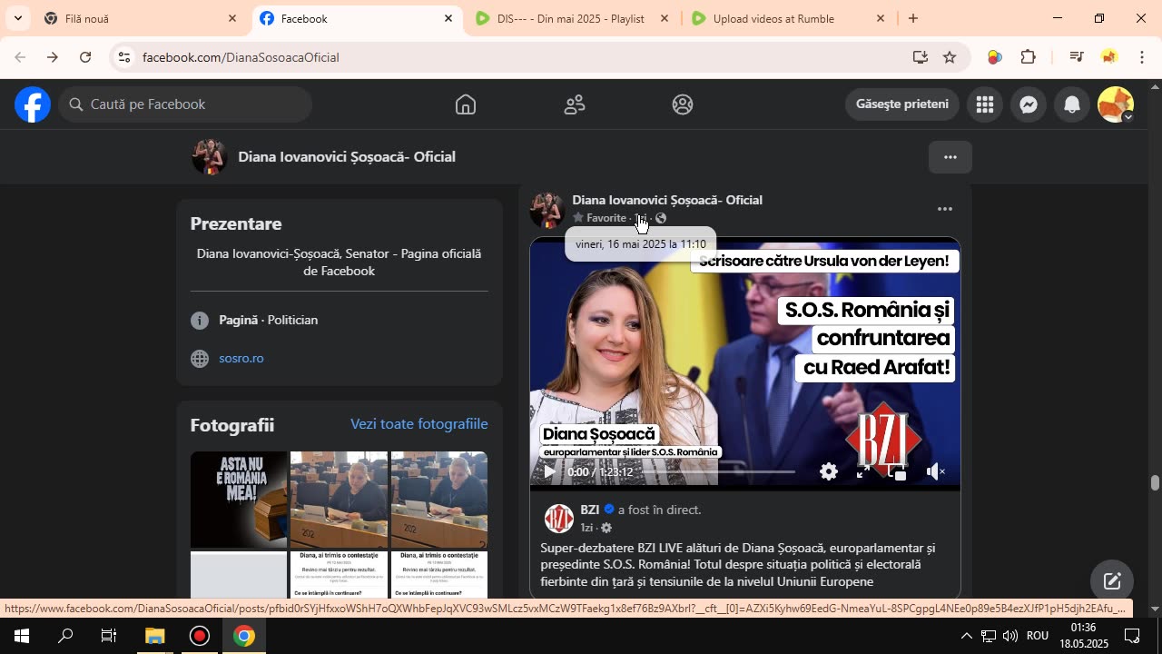
Task: Click the Vezi toate fotografiile link
Action: tap(419, 424)
